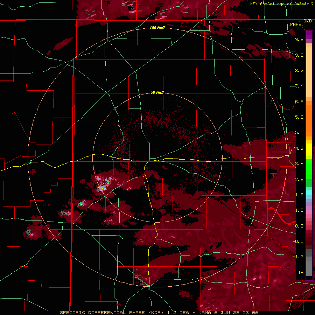Click the "TH" threshold label
The image size is (315, 315).
click(301, 273)
